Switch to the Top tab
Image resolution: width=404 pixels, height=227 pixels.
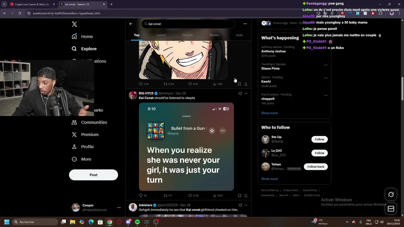click(137, 35)
